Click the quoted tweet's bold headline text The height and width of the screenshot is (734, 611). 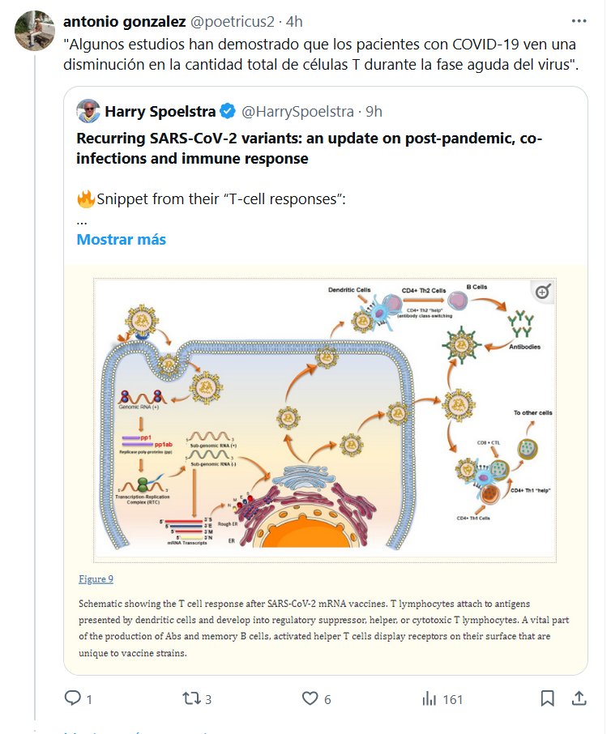309,149
